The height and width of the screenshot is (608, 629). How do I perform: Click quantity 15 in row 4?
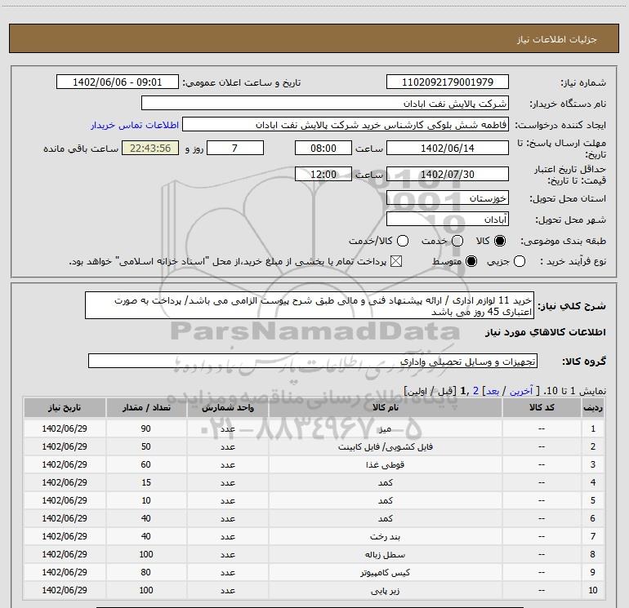tap(146, 482)
